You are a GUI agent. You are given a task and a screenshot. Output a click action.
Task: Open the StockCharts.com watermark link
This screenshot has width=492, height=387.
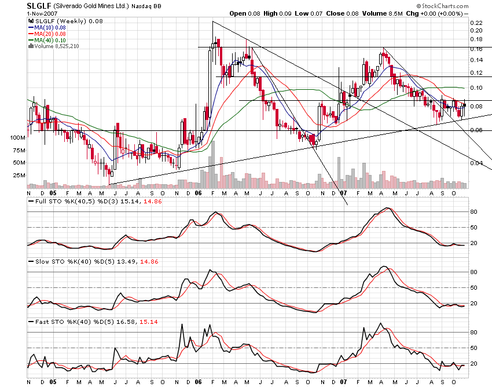(442, 6)
